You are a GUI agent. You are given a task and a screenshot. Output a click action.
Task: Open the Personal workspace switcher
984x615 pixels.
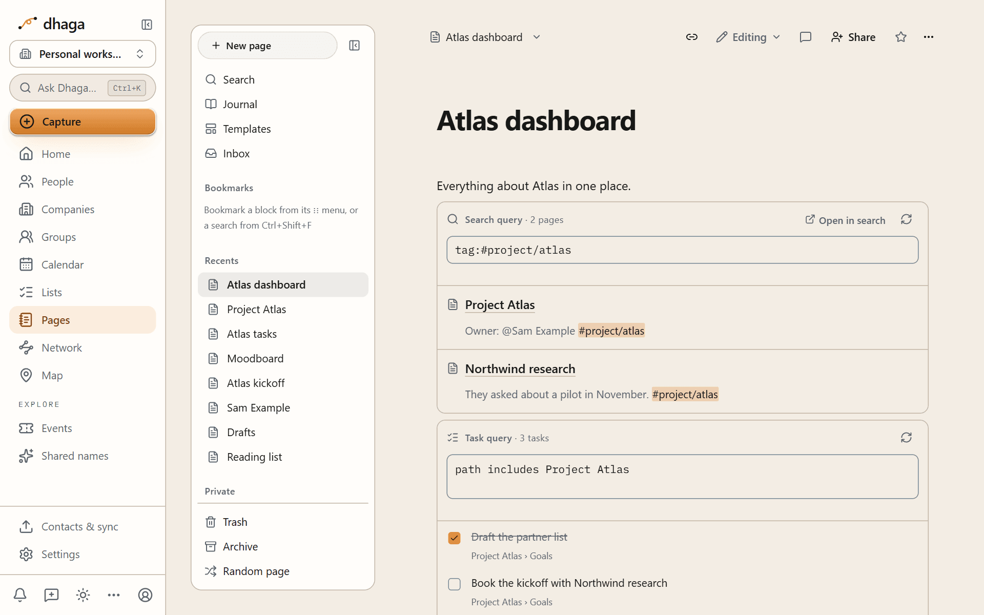click(x=83, y=54)
